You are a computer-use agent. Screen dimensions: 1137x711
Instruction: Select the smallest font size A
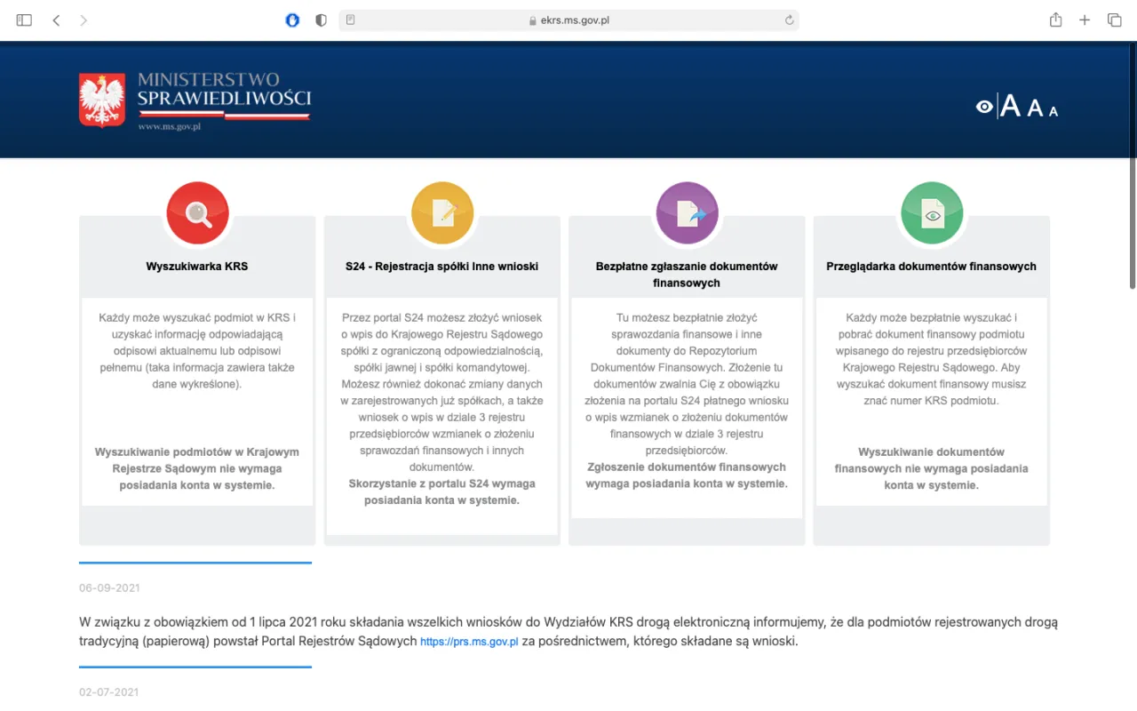(x=1054, y=111)
